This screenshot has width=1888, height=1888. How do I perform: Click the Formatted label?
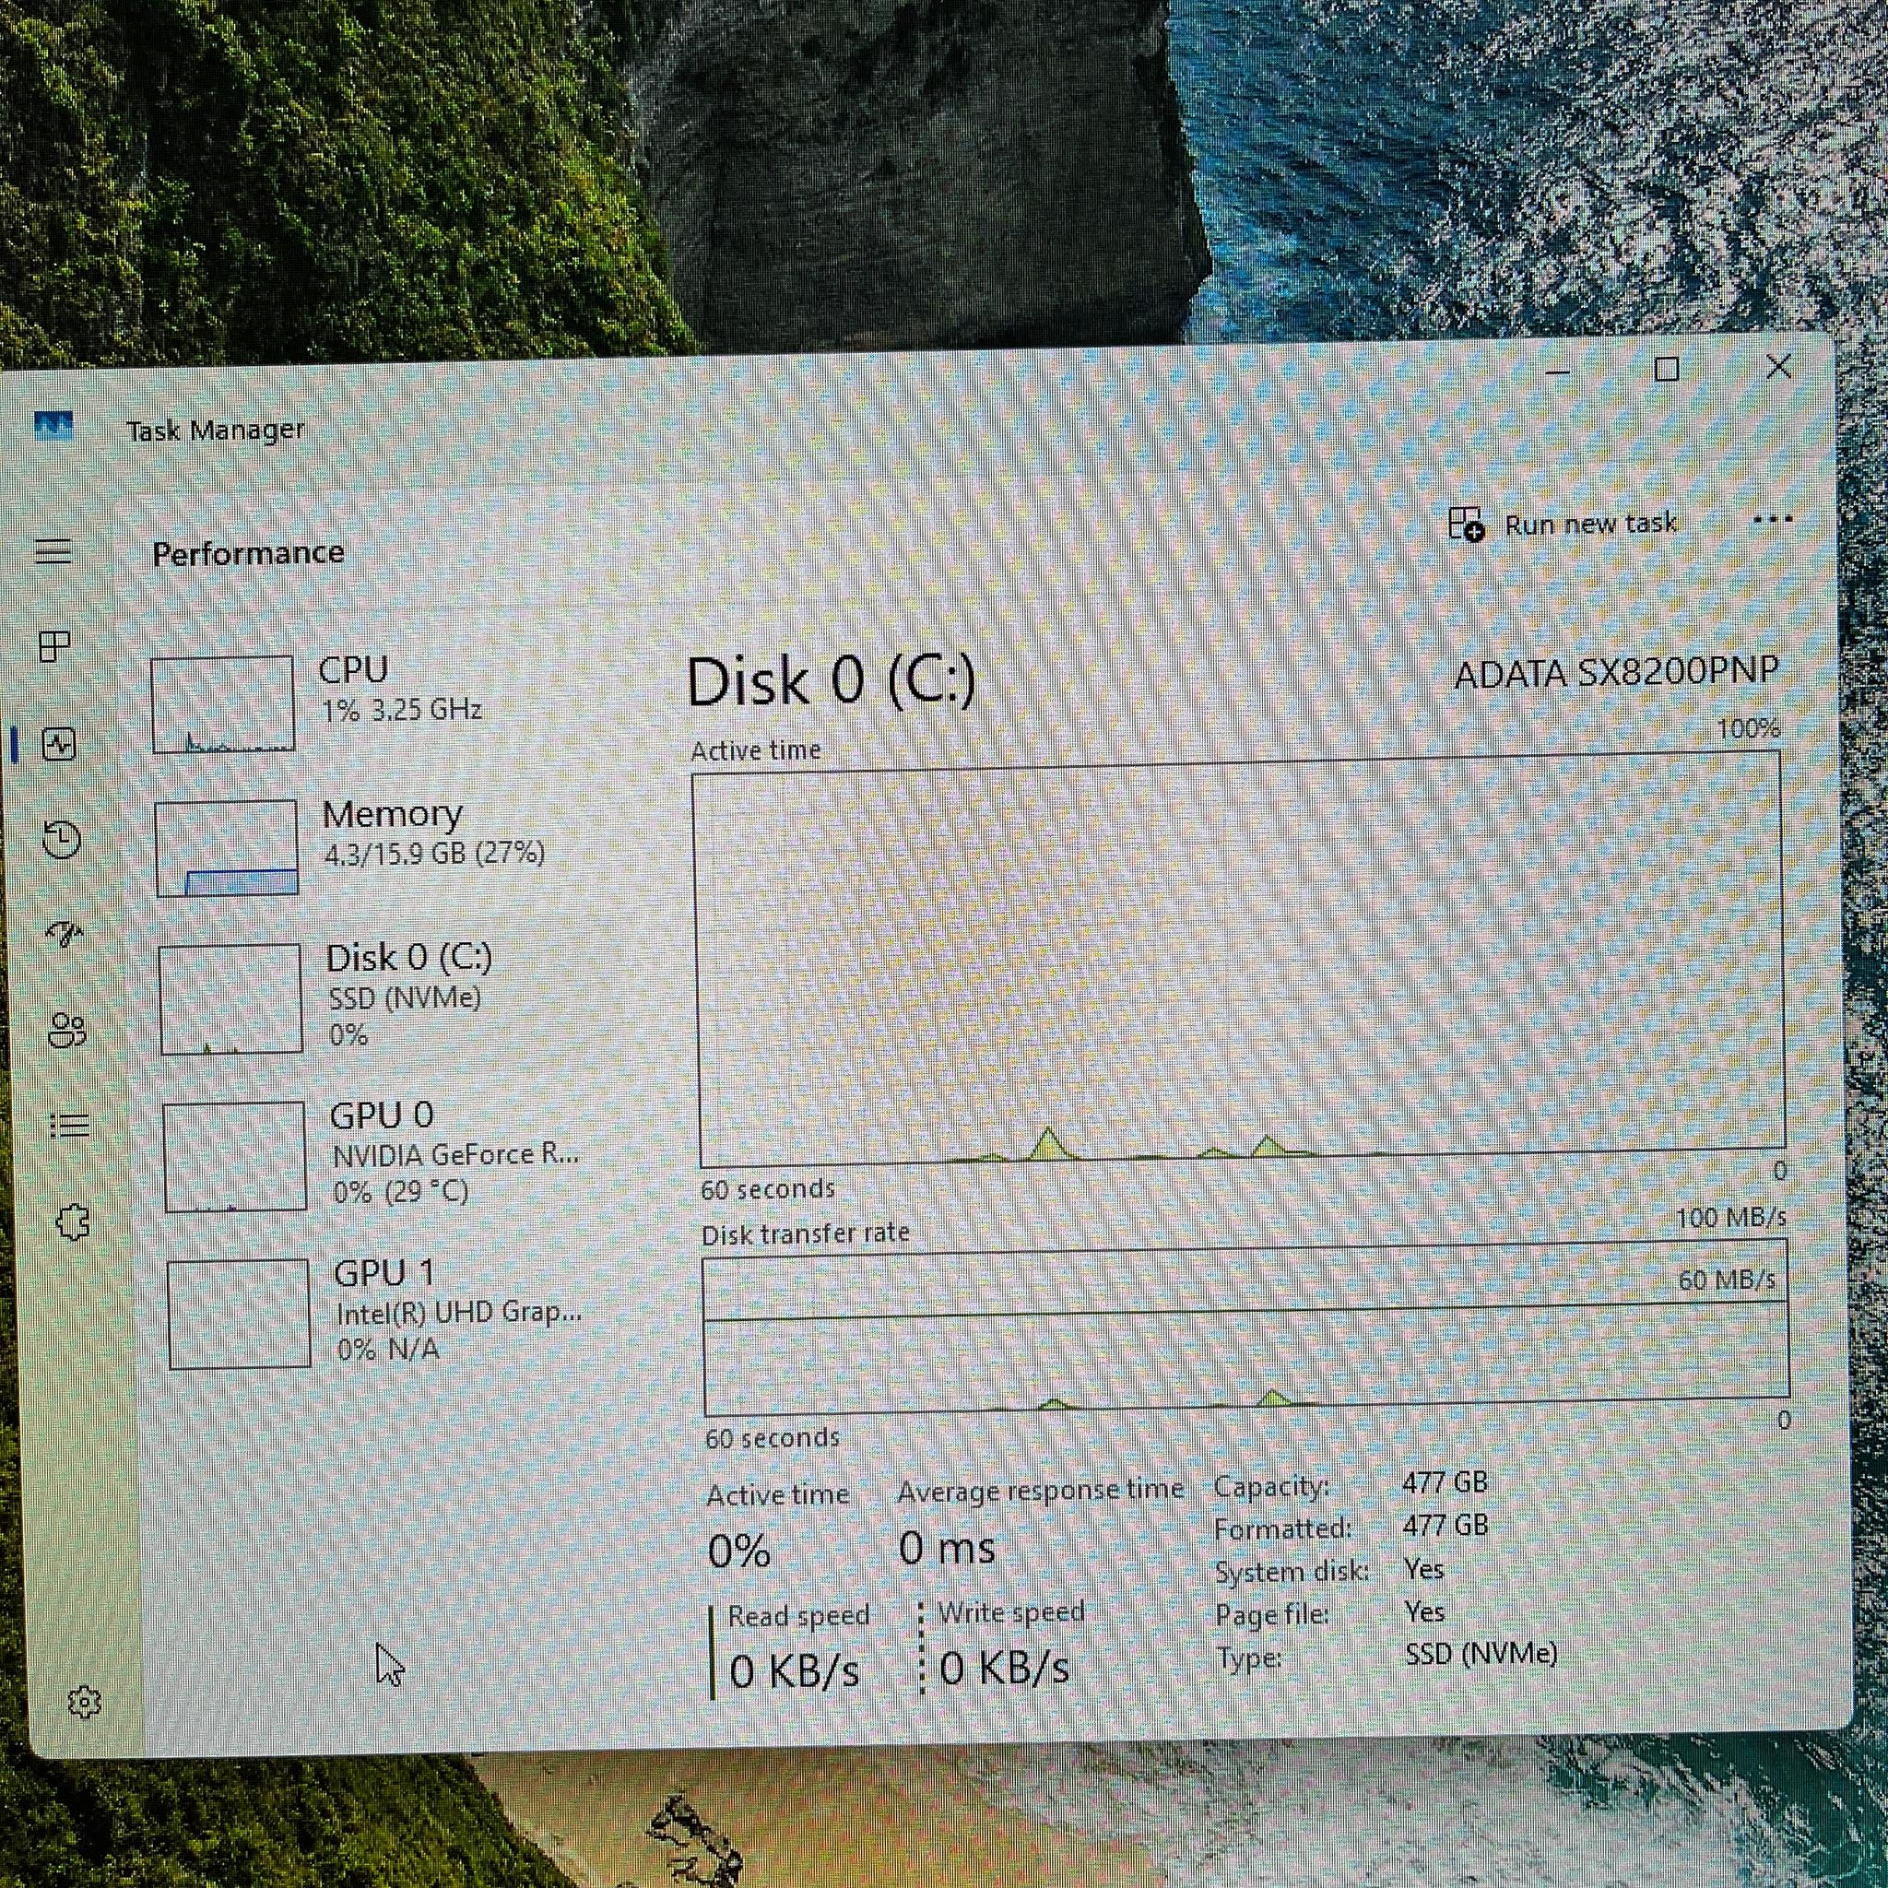pyautogui.click(x=1283, y=1528)
